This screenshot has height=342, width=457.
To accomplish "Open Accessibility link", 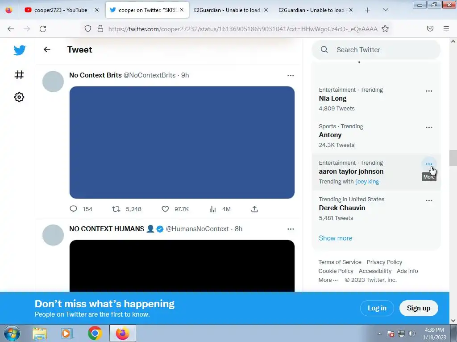I will pos(375,271).
